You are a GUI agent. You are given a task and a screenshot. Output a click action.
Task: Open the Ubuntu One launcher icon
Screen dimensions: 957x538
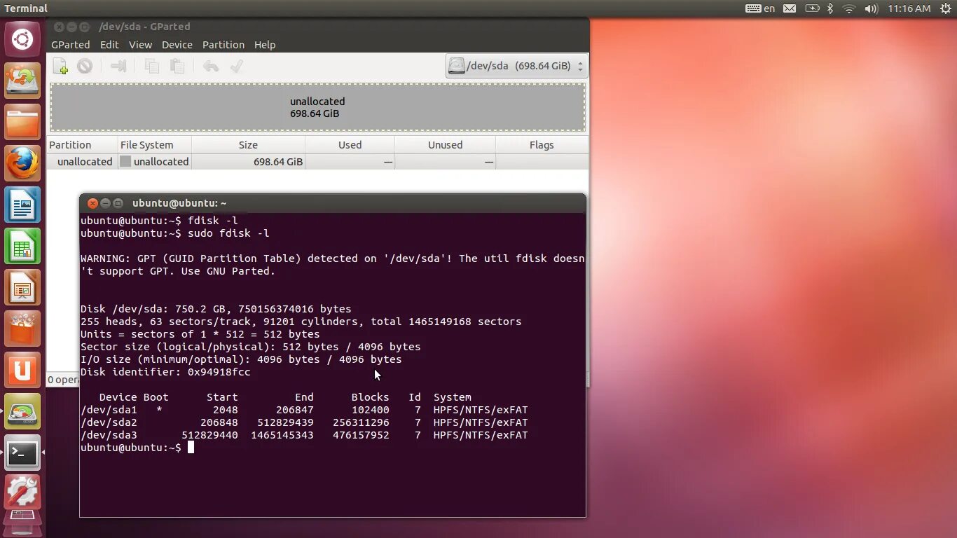tap(22, 371)
